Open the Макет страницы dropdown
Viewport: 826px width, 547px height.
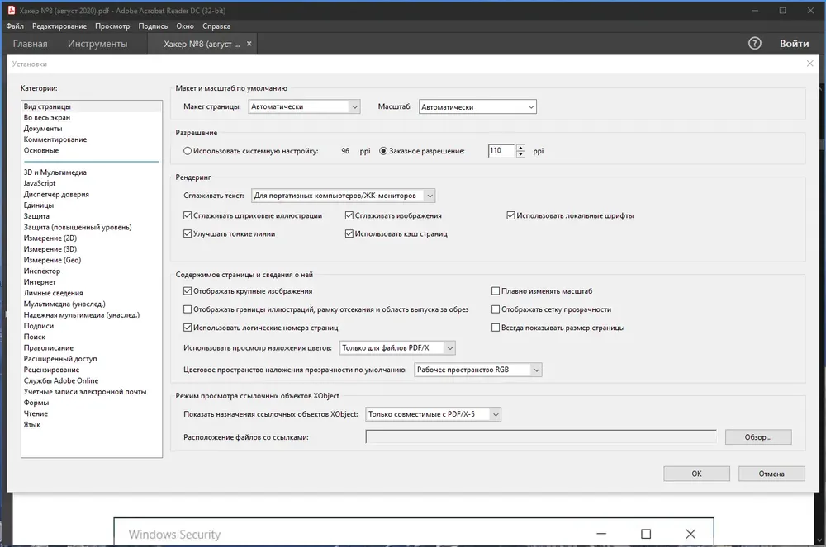pyautogui.click(x=304, y=106)
